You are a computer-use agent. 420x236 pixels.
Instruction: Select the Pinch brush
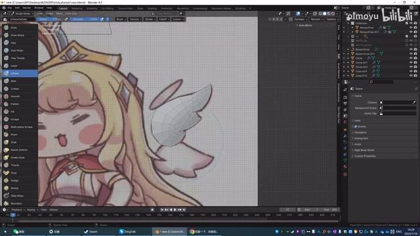coord(20,134)
